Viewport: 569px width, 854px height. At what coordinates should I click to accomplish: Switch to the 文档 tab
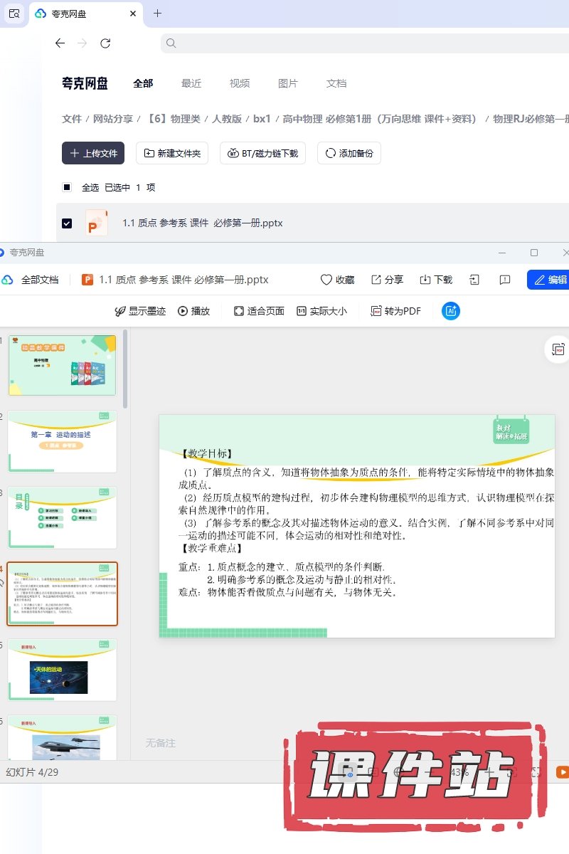[336, 83]
